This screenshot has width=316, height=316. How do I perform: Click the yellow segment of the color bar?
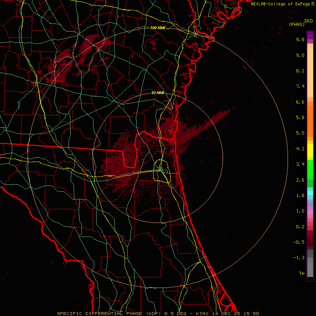310,150
